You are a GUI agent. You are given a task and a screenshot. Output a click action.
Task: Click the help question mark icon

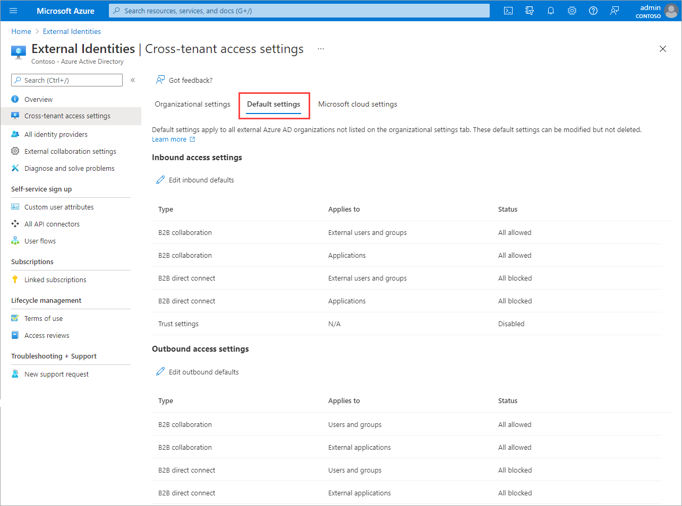pyautogui.click(x=593, y=11)
